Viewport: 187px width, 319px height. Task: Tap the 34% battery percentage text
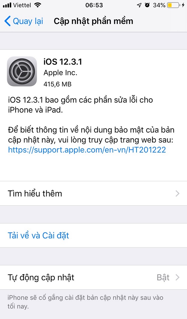coord(159,5)
